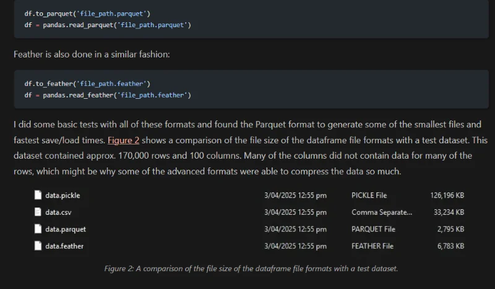The height and width of the screenshot is (289, 495).
Task: Click the 126,196 KB size value
Action: 447,196
